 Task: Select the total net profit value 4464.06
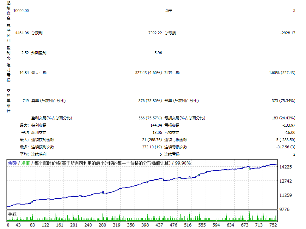tap(22, 33)
